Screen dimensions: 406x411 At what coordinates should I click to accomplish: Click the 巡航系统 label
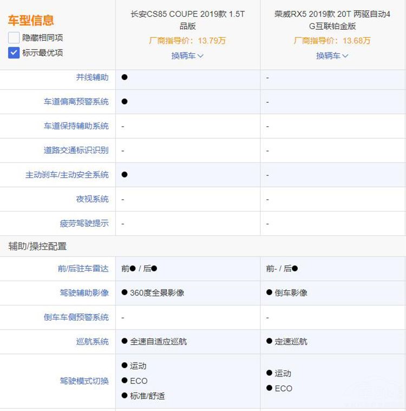(92, 342)
